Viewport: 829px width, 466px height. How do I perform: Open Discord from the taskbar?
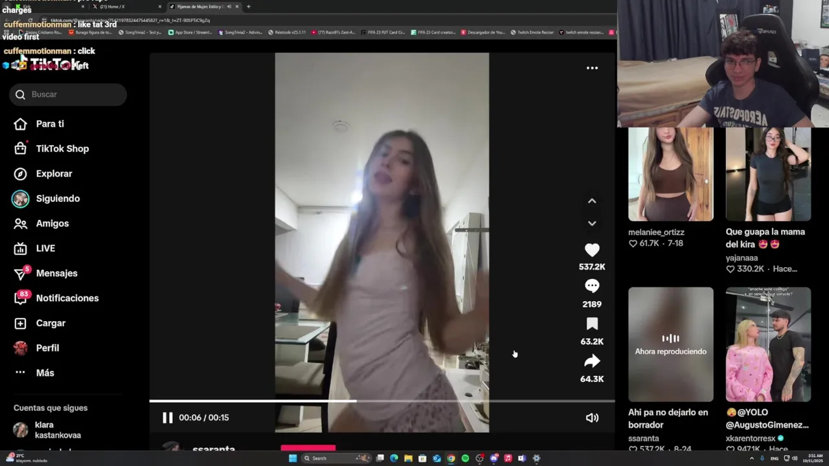pyautogui.click(x=494, y=458)
